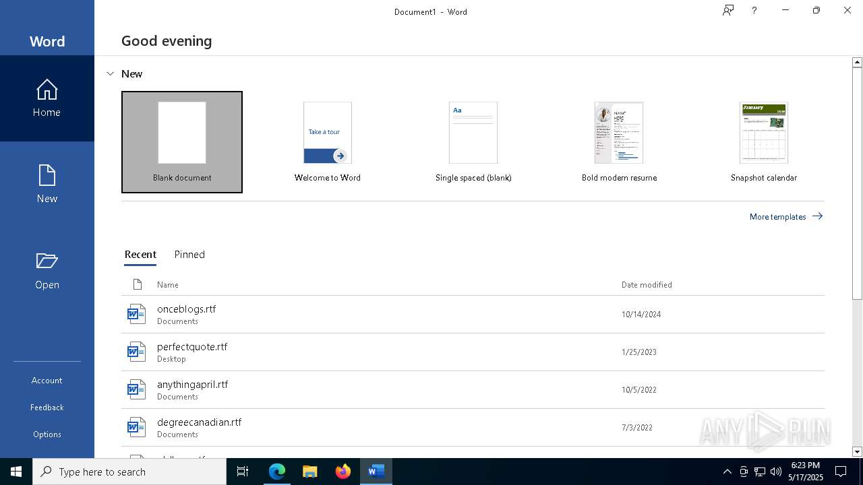This screenshot has width=863, height=485.
Task: Sort by the Date modified column header
Action: (647, 285)
